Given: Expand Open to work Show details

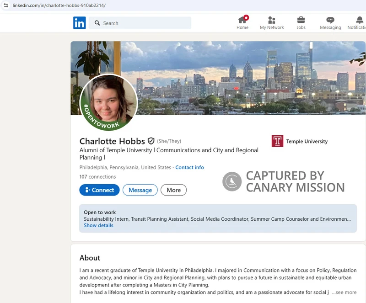Looking at the screenshot, I should 98,225.
